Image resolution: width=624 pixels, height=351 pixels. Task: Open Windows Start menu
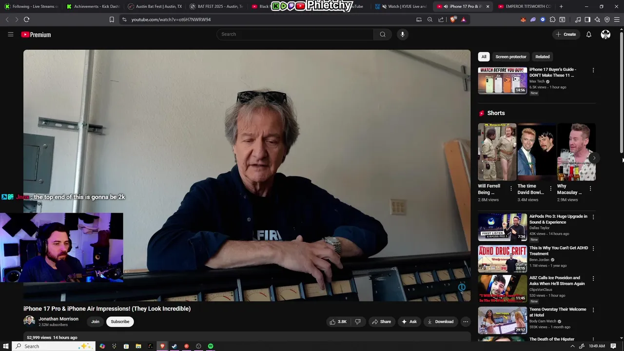pos(6,346)
